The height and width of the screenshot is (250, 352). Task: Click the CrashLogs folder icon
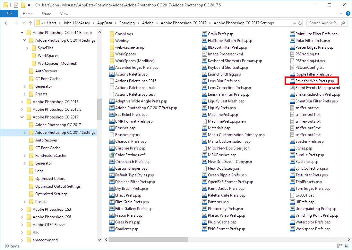pyautogui.click(x=112, y=34)
